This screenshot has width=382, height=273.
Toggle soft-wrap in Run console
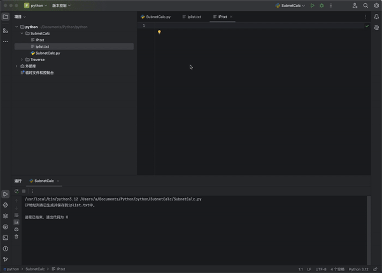click(x=17, y=215)
